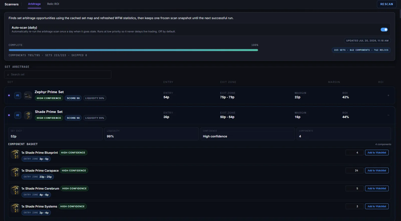Click the #2 rank badge
The image size is (401, 221).
(18, 115)
